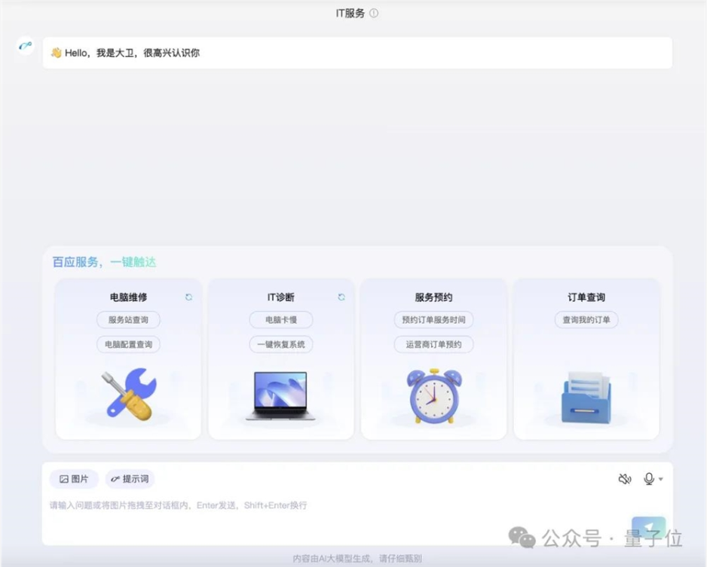
Task: Click the assistant avatar icon
Action: [x=24, y=47]
